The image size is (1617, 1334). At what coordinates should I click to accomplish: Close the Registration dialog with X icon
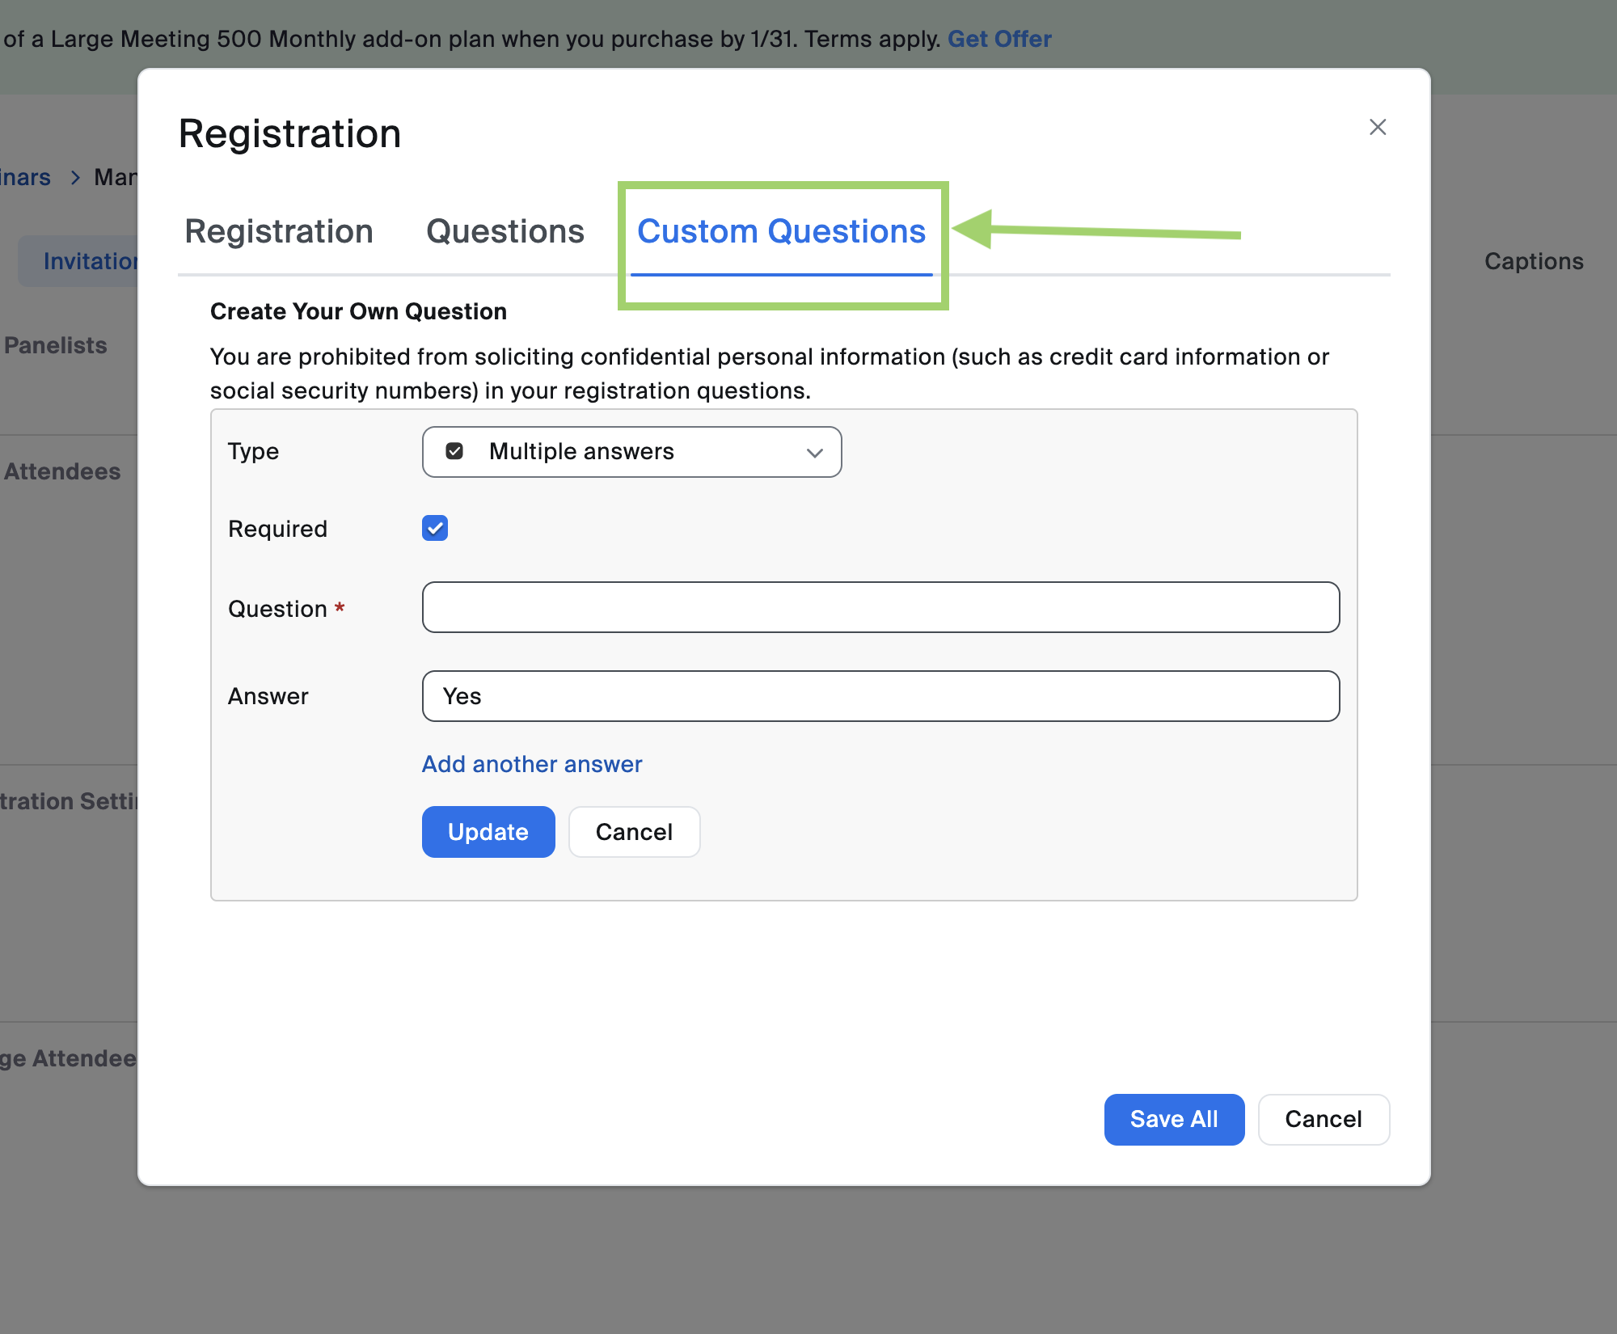click(1378, 127)
